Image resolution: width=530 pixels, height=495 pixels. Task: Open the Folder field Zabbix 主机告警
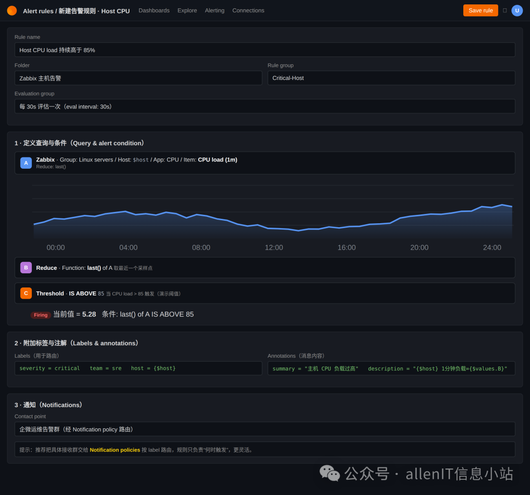tap(138, 78)
